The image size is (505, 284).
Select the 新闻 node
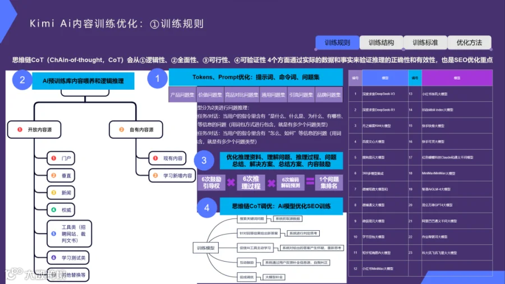click(61, 193)
